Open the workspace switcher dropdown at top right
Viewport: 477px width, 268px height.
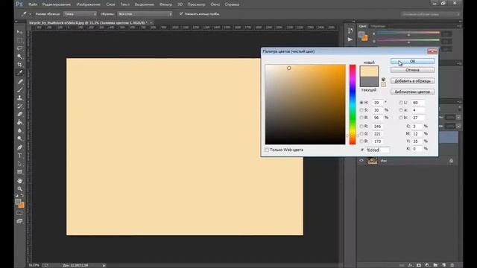coord(430,14)
